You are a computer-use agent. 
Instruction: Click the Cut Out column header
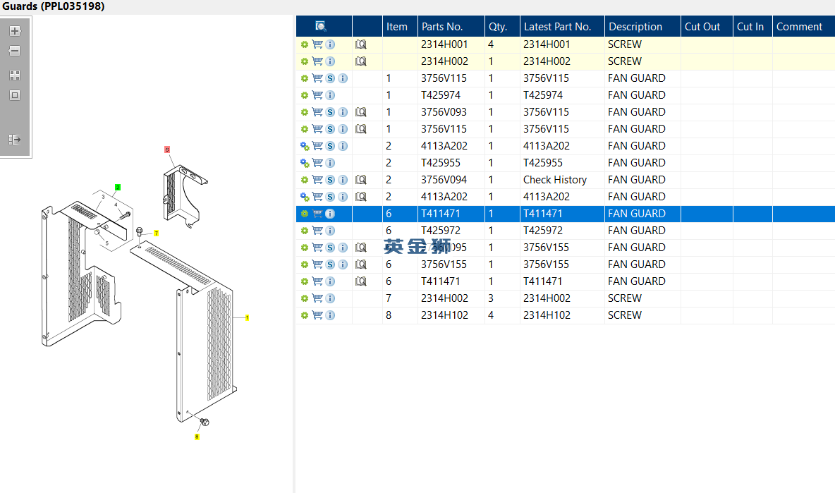click(707, 26)
